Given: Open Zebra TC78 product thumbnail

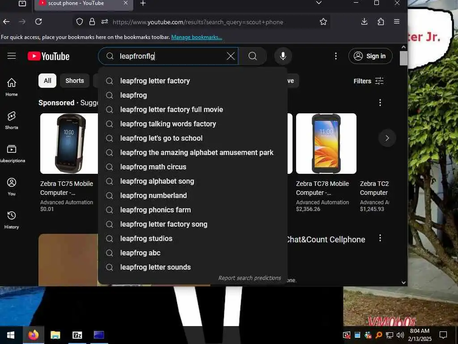Looking at the screenshot, I should (x=326, y=144).
